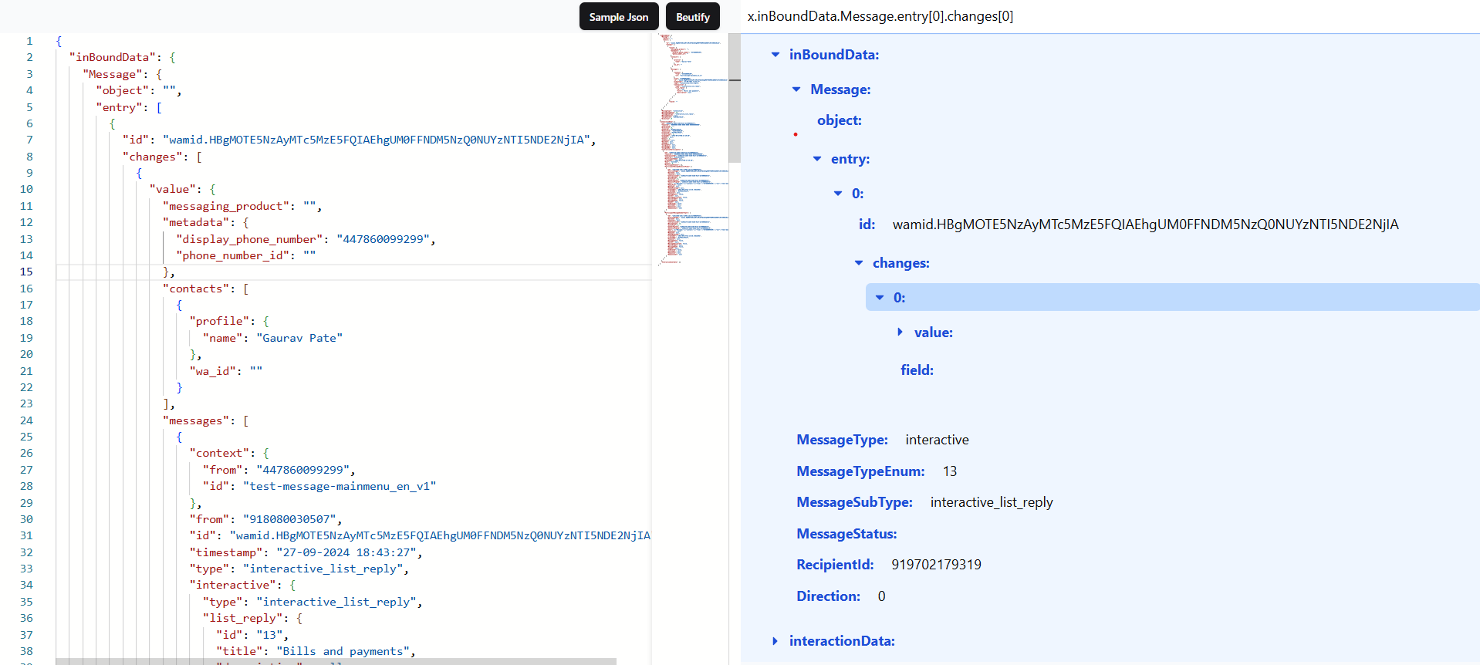The height and width of the screenshot is (665, 1480).
Task: Expand the value node arrow
Action: [900, 332]
